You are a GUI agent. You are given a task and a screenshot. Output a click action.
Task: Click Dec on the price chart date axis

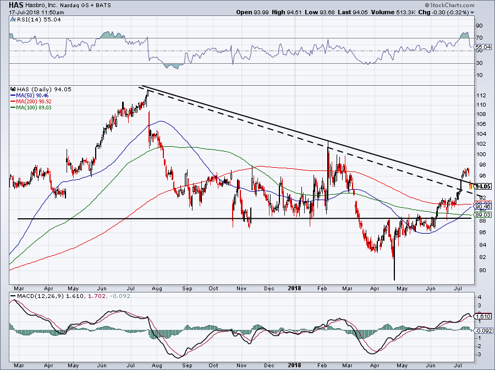(x=269, y=288)
